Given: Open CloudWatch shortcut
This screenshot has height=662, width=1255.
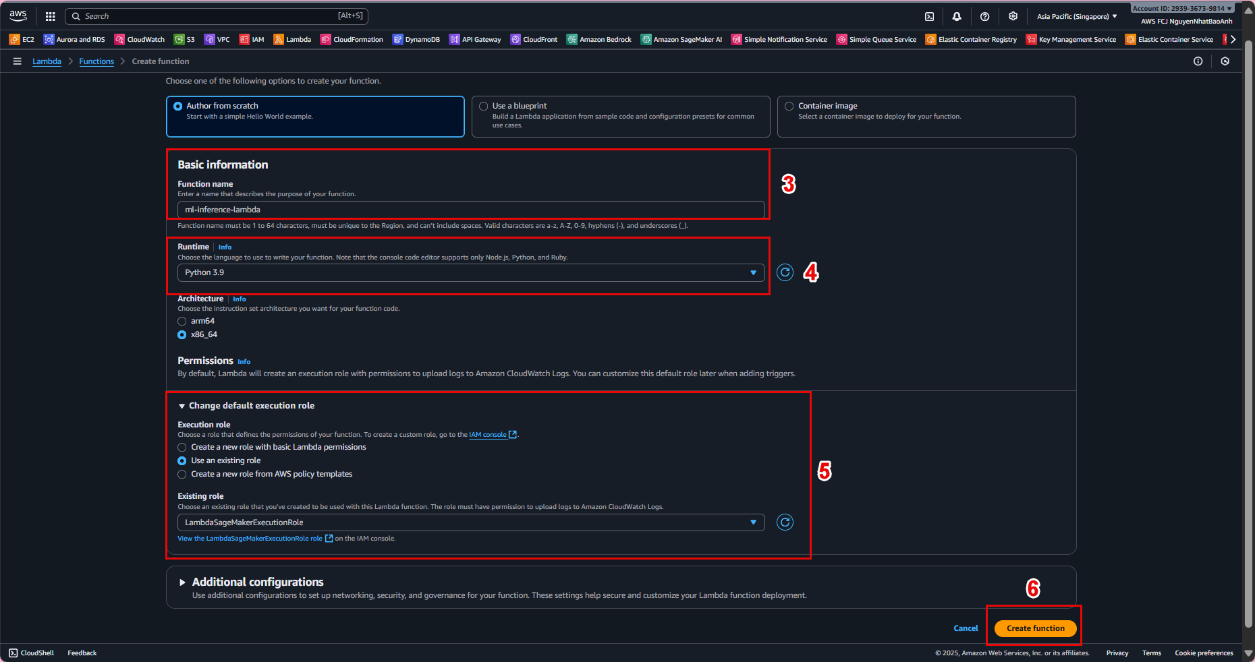Looking at the screenshot, I should click(140, 40).
